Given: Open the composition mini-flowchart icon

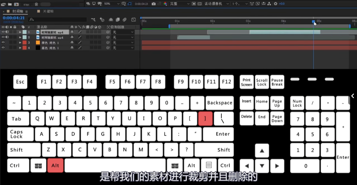Looking at the screenshot, I should (x=93, y=20).
